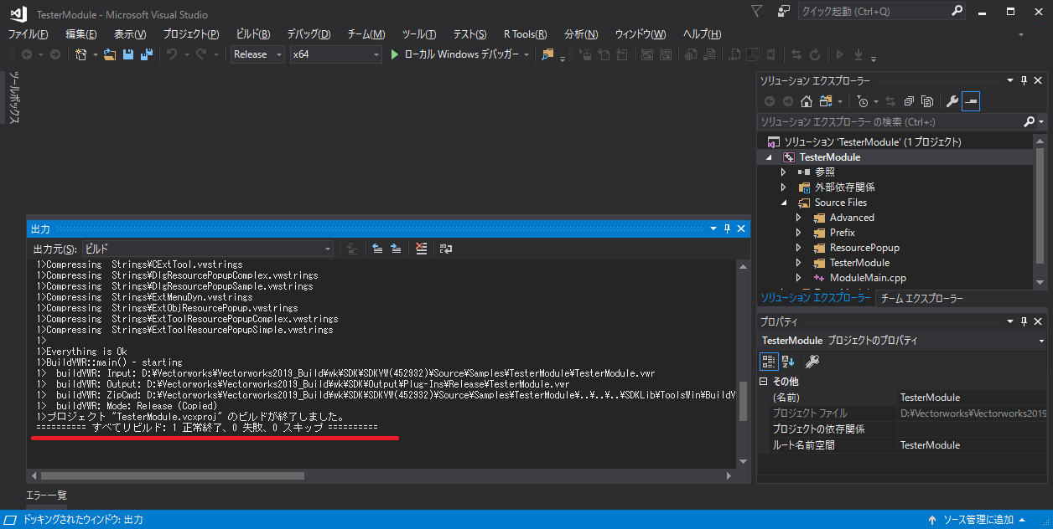Click Alphabetical sort icon in Properties
Screen dimensions: 1053x529
[788, 361]
